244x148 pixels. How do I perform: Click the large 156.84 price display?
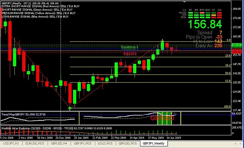click(x=205, y=24)
